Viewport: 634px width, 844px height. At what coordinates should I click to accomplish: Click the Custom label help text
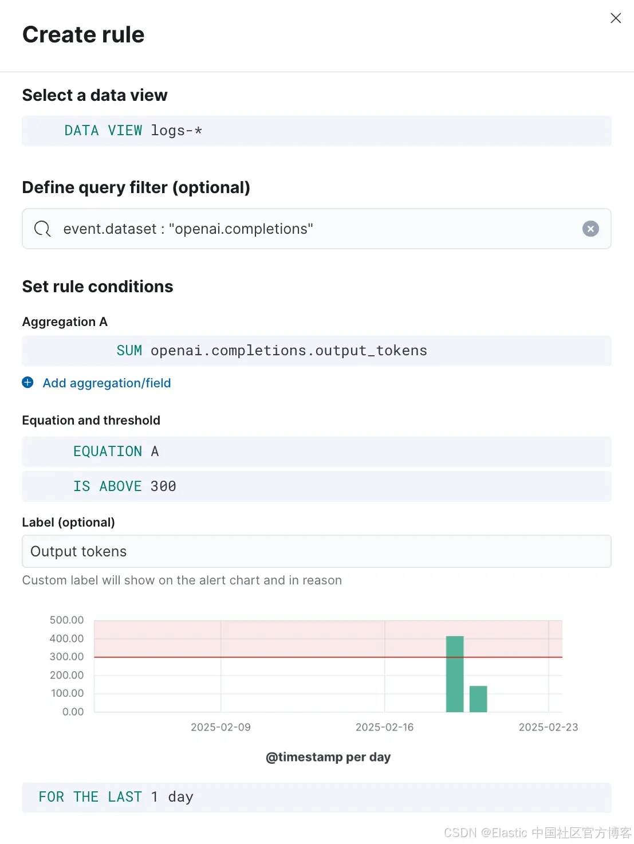click(x=182, y=580)
